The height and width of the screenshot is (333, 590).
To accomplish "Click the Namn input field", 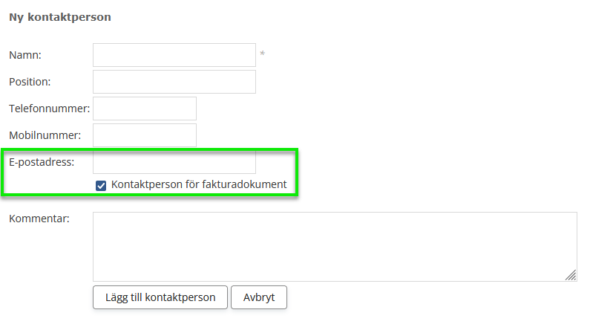I will tap(174, 55).
